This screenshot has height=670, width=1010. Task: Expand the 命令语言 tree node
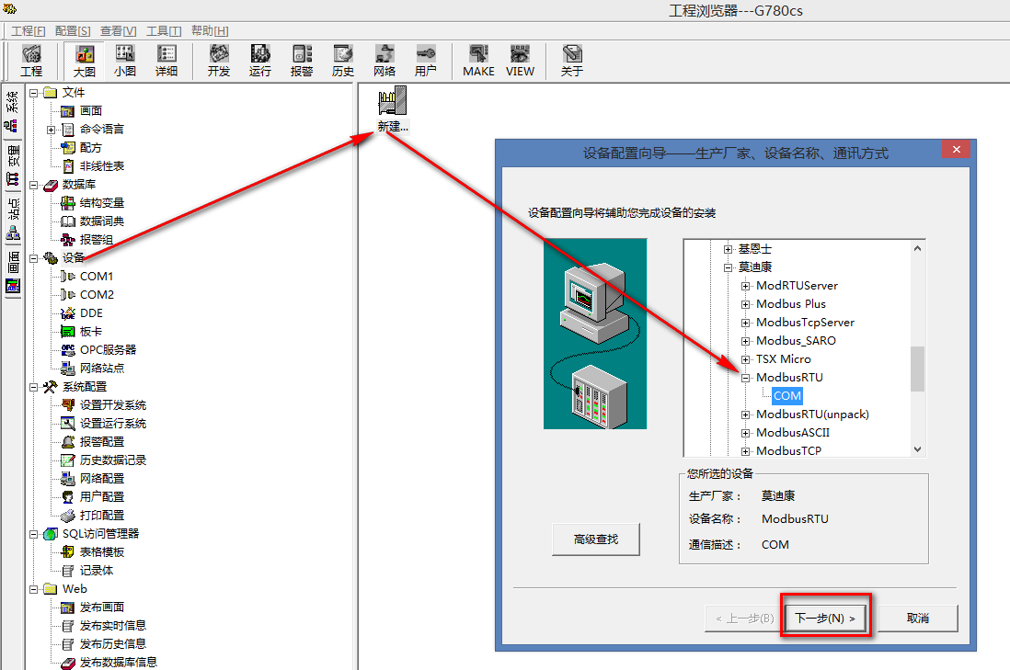(x=52, y=130)
